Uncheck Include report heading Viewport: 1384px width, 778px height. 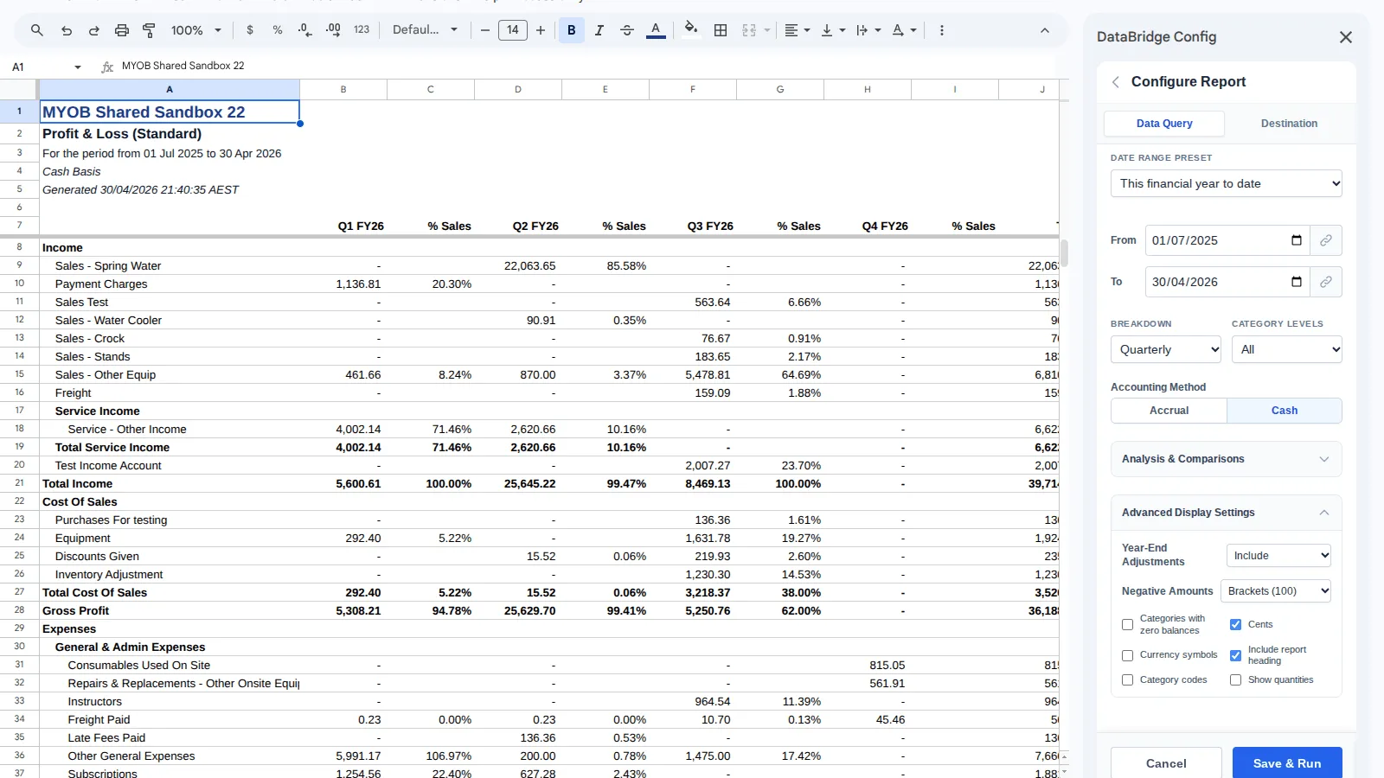coord(1235,655)
